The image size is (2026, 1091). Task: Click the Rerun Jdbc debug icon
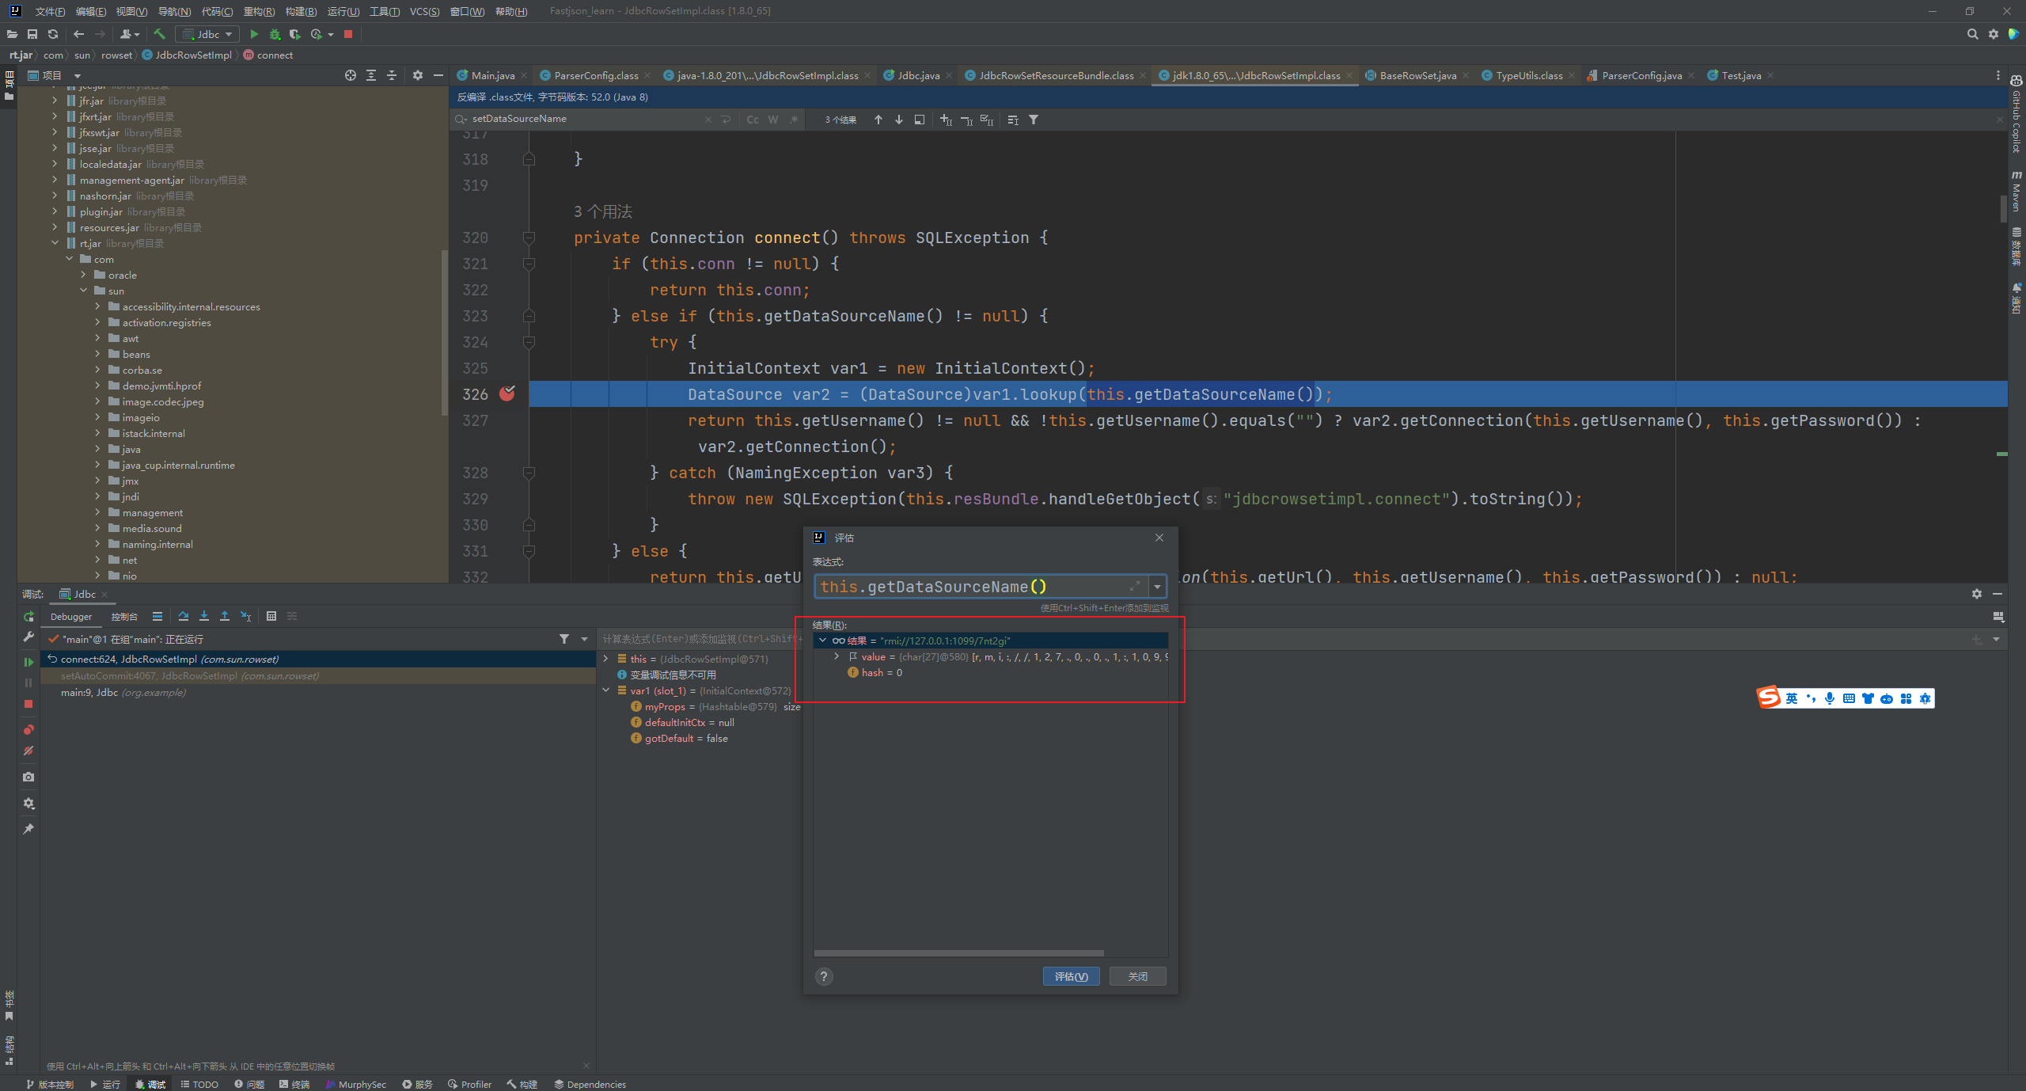click(28, 617)
